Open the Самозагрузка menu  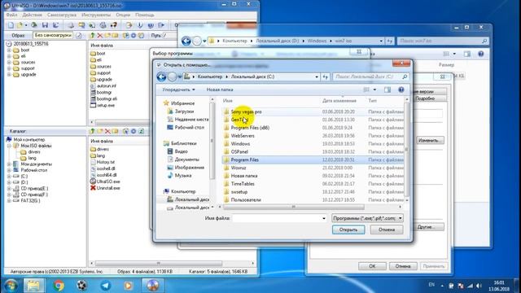point(62,15)
